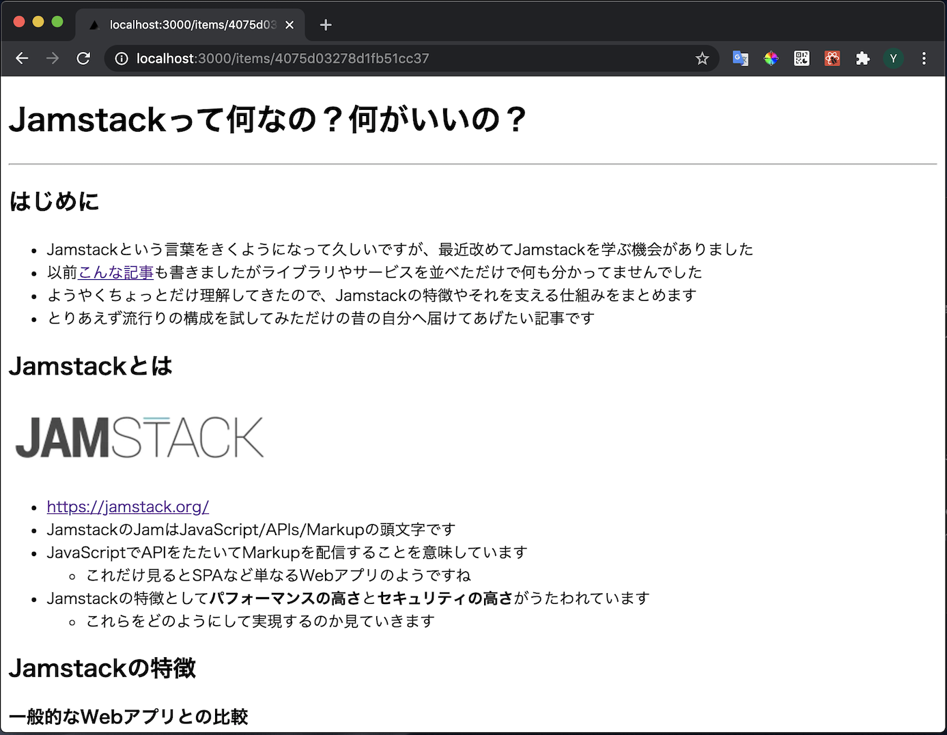The image size is (947, 735).
Task: Click the Jamstackとは heading
Action: pos(90,366)
